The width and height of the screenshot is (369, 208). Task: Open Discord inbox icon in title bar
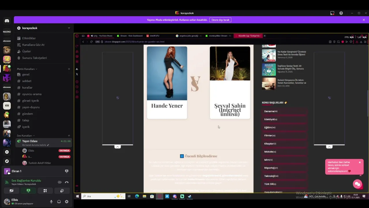[332, 13]
